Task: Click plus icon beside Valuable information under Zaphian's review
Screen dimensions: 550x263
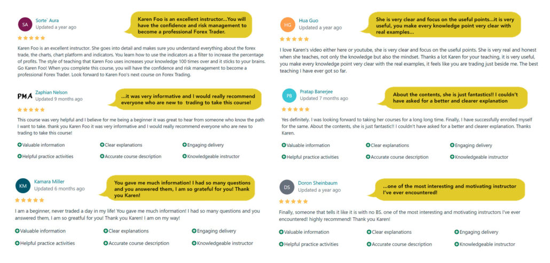Action: (x=20, y=145)
